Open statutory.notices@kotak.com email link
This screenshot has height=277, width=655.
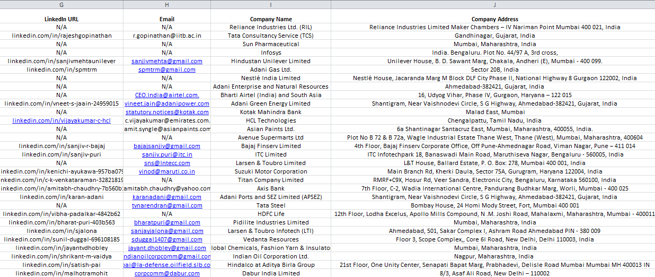[167, 112]
